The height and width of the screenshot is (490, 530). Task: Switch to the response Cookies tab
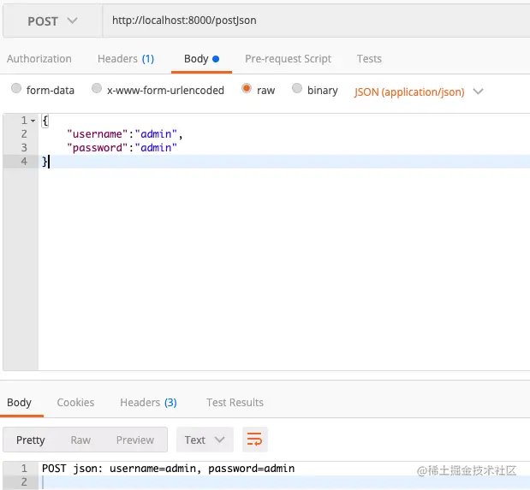[75, 403]
